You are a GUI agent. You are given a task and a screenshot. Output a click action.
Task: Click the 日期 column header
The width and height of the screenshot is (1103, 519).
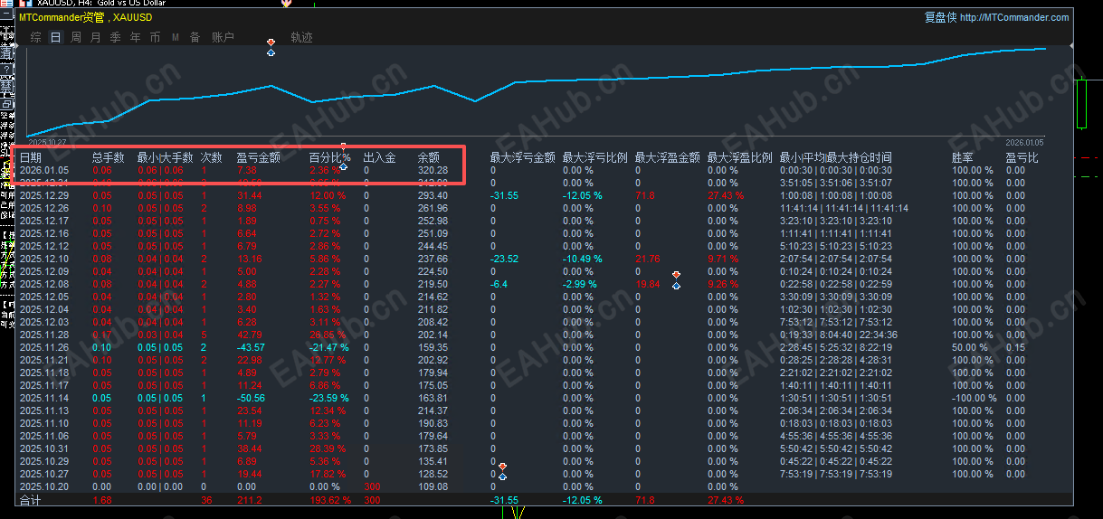[x=31, y=157]
